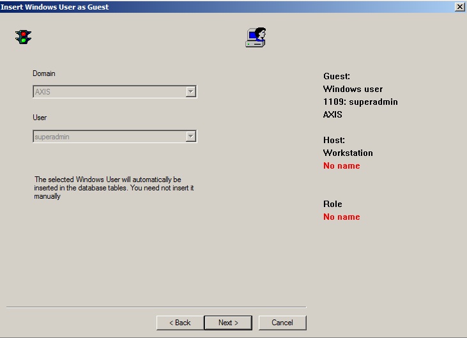Cancel the Insert Windows User wizard
Image resolution: width=467 pixels, height=338 pixels.
click(282, 323)
